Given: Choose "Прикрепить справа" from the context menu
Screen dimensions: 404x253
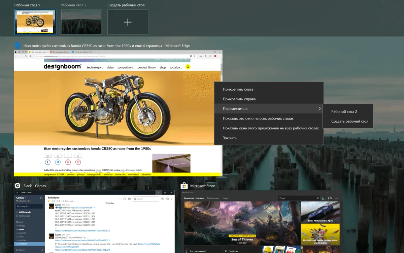Looking at the screenshot, I should 239,99.
